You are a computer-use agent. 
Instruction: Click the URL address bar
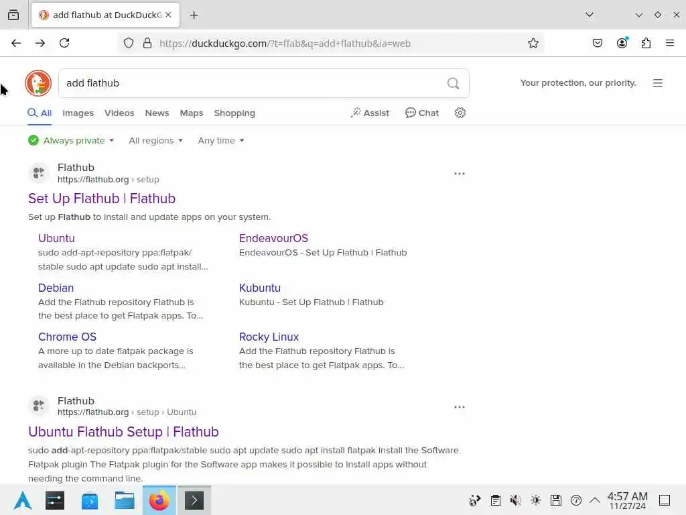click(x=332, y=44)
